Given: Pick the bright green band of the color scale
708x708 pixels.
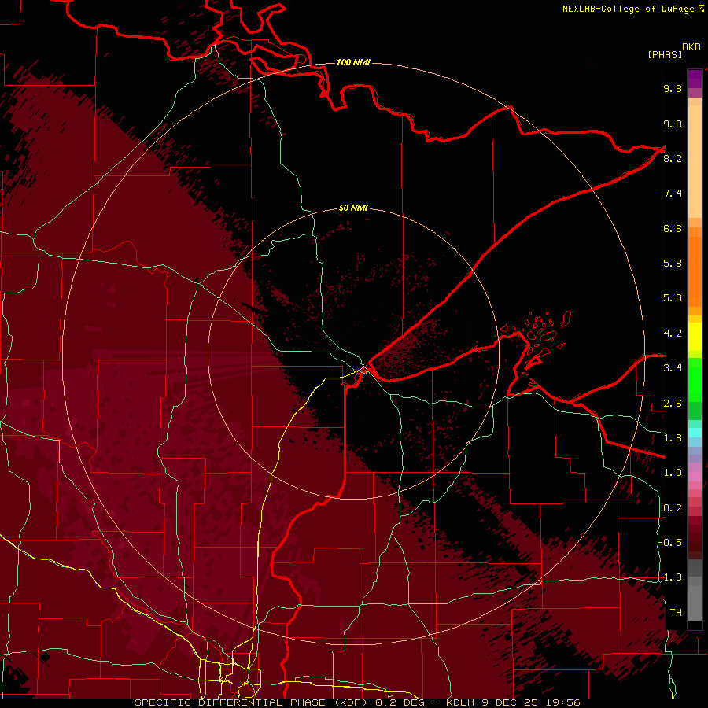Looking at the screenshot, I should coord(695,380).
